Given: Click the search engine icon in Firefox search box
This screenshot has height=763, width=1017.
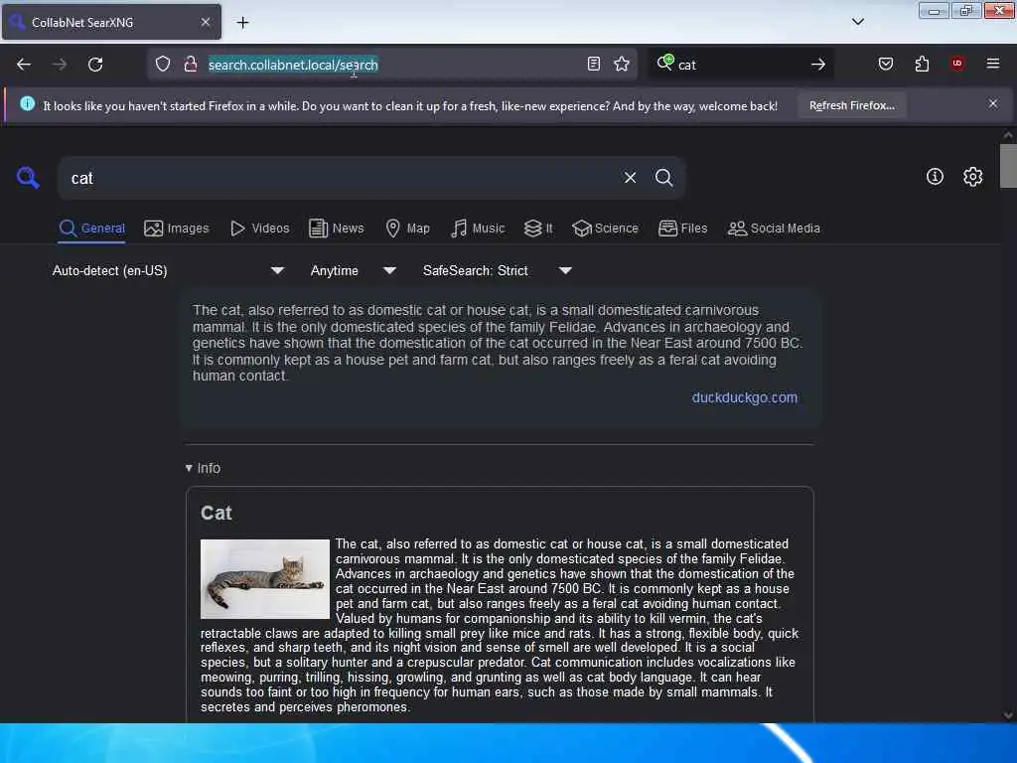Looking at the screenshot, I should click(x=665, y=63).
